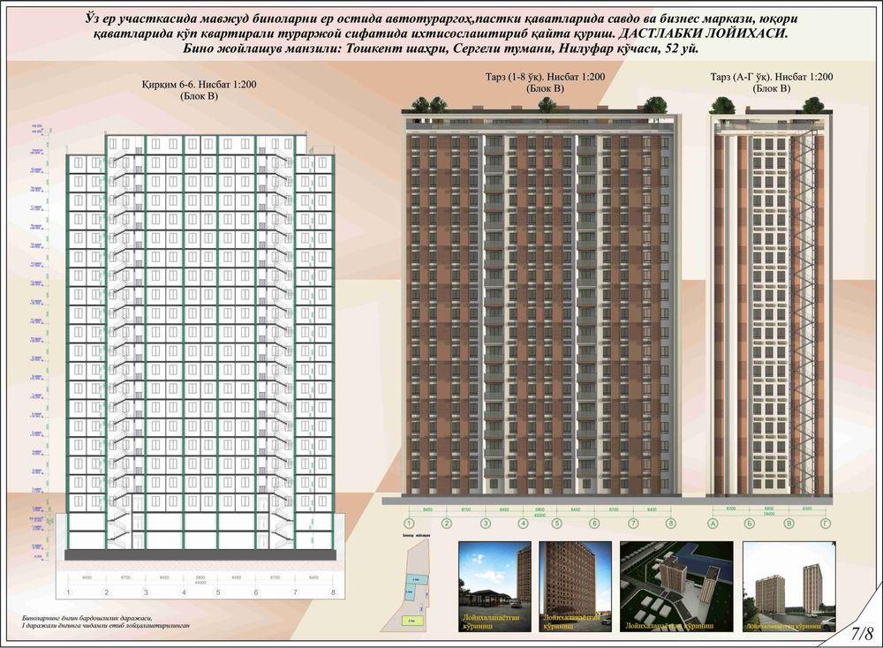The height and width of the screenshot is (648, 883).
Task: Click the green axis circle 8 below the façade elevation
Action: pos(670,524)
